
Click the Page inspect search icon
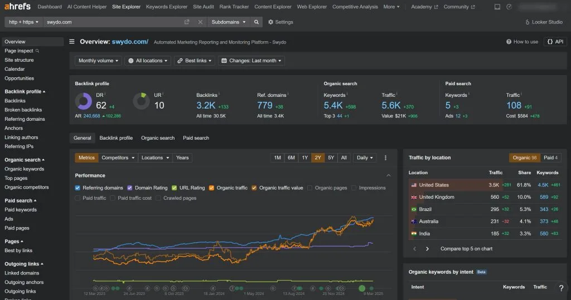pos(37,51)
